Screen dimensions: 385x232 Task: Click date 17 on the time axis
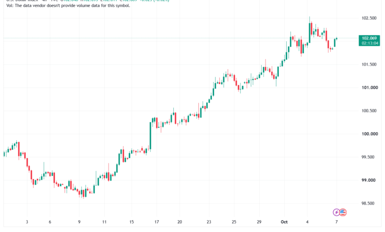point(156,222)
